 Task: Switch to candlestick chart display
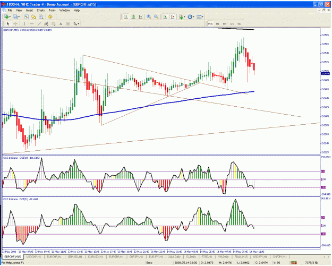(133, 16)
